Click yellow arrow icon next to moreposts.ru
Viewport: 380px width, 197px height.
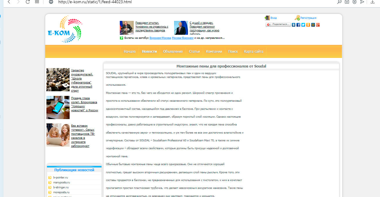[50, 192]
